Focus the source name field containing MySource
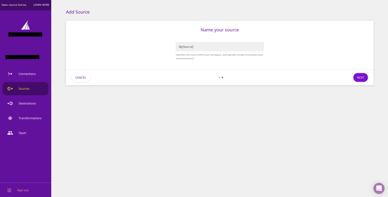The height and width of the screenshot is (197, 388). pyautogui.click(x=220, y=47)
